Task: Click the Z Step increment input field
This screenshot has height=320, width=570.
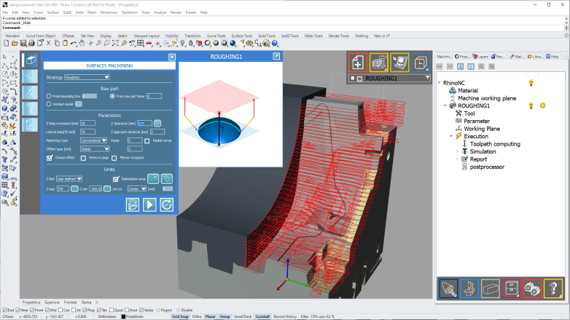Action: 87,124
